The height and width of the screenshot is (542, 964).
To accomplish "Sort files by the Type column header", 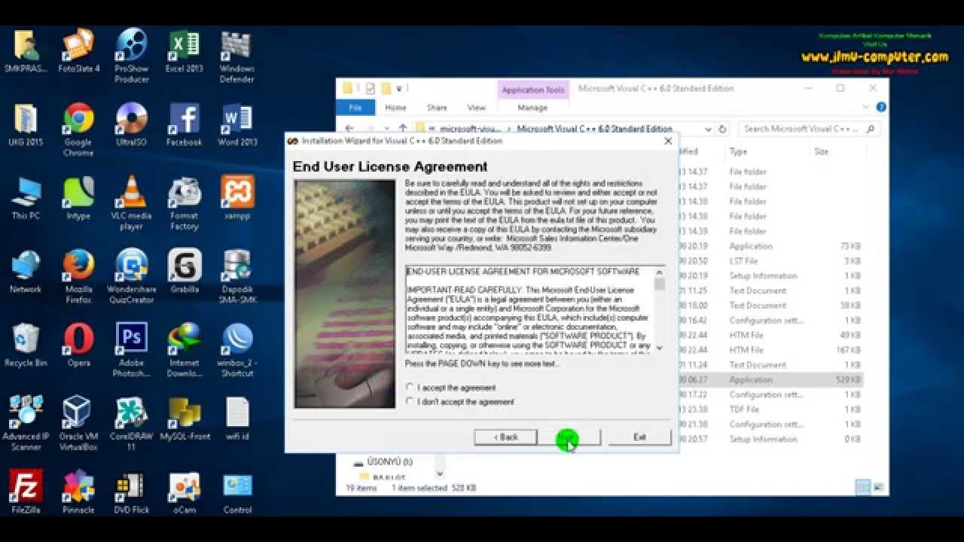I will click(738, 151).
